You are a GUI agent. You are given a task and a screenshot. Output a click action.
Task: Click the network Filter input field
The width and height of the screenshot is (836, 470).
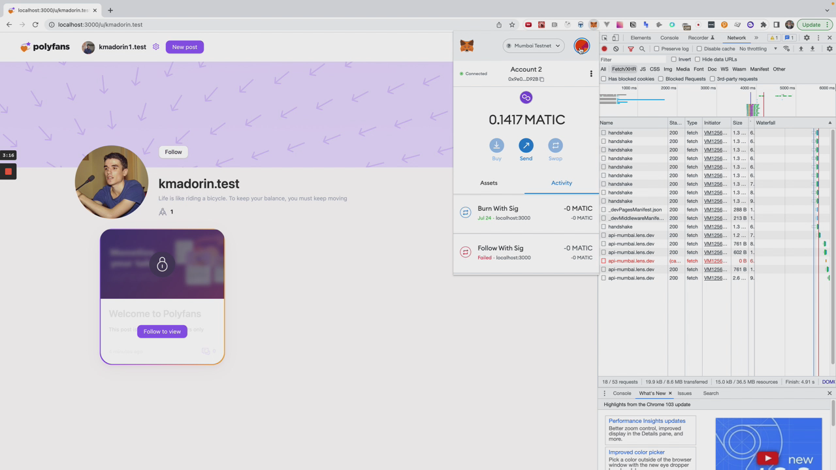(x=633, y=59)
